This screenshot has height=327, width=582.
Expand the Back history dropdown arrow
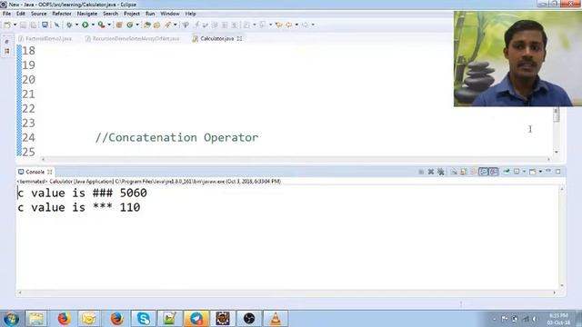(296, 25)
